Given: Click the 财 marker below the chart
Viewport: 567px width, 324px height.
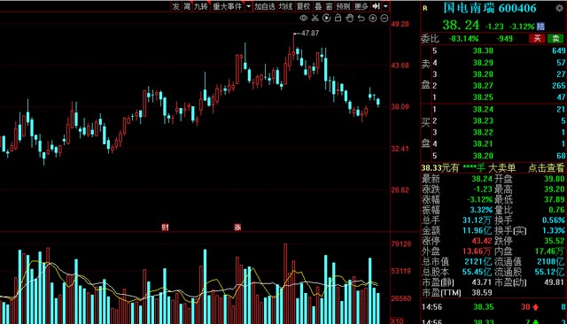Looking at the screenshot, I should (x=165, y=228).
